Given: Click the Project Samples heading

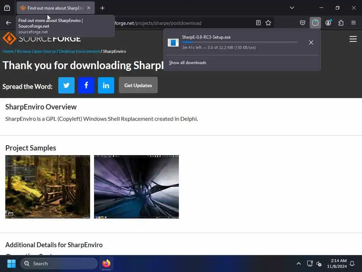Looking at the screenshot, I should 31,148.
